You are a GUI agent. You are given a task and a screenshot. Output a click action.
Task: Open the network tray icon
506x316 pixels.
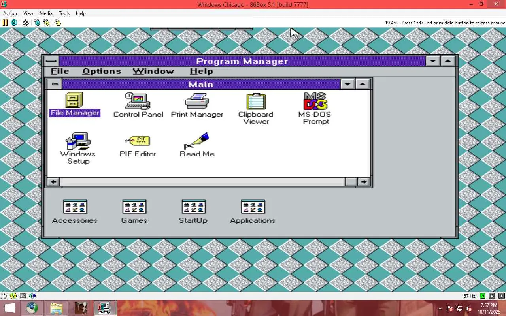(x=459, y=308)
